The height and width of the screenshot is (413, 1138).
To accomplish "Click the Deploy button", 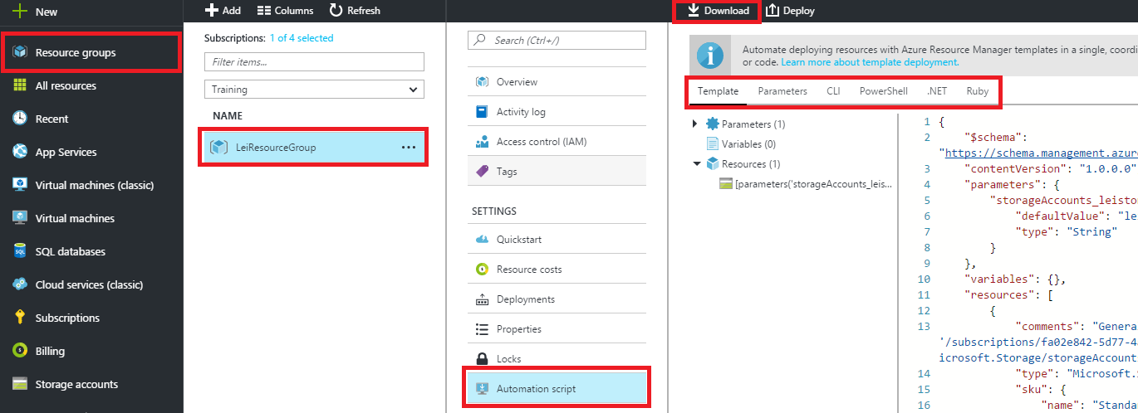I will click(790, 11).
